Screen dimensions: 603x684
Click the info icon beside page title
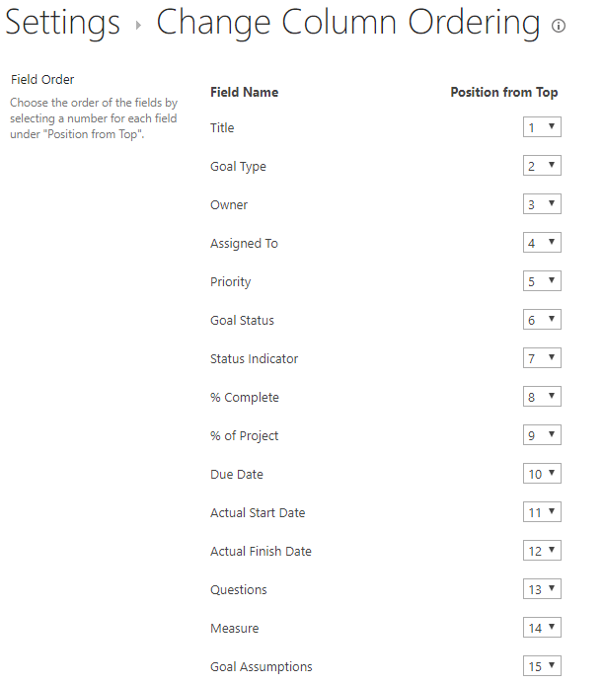pyautogui.click(x=559, y=26)
